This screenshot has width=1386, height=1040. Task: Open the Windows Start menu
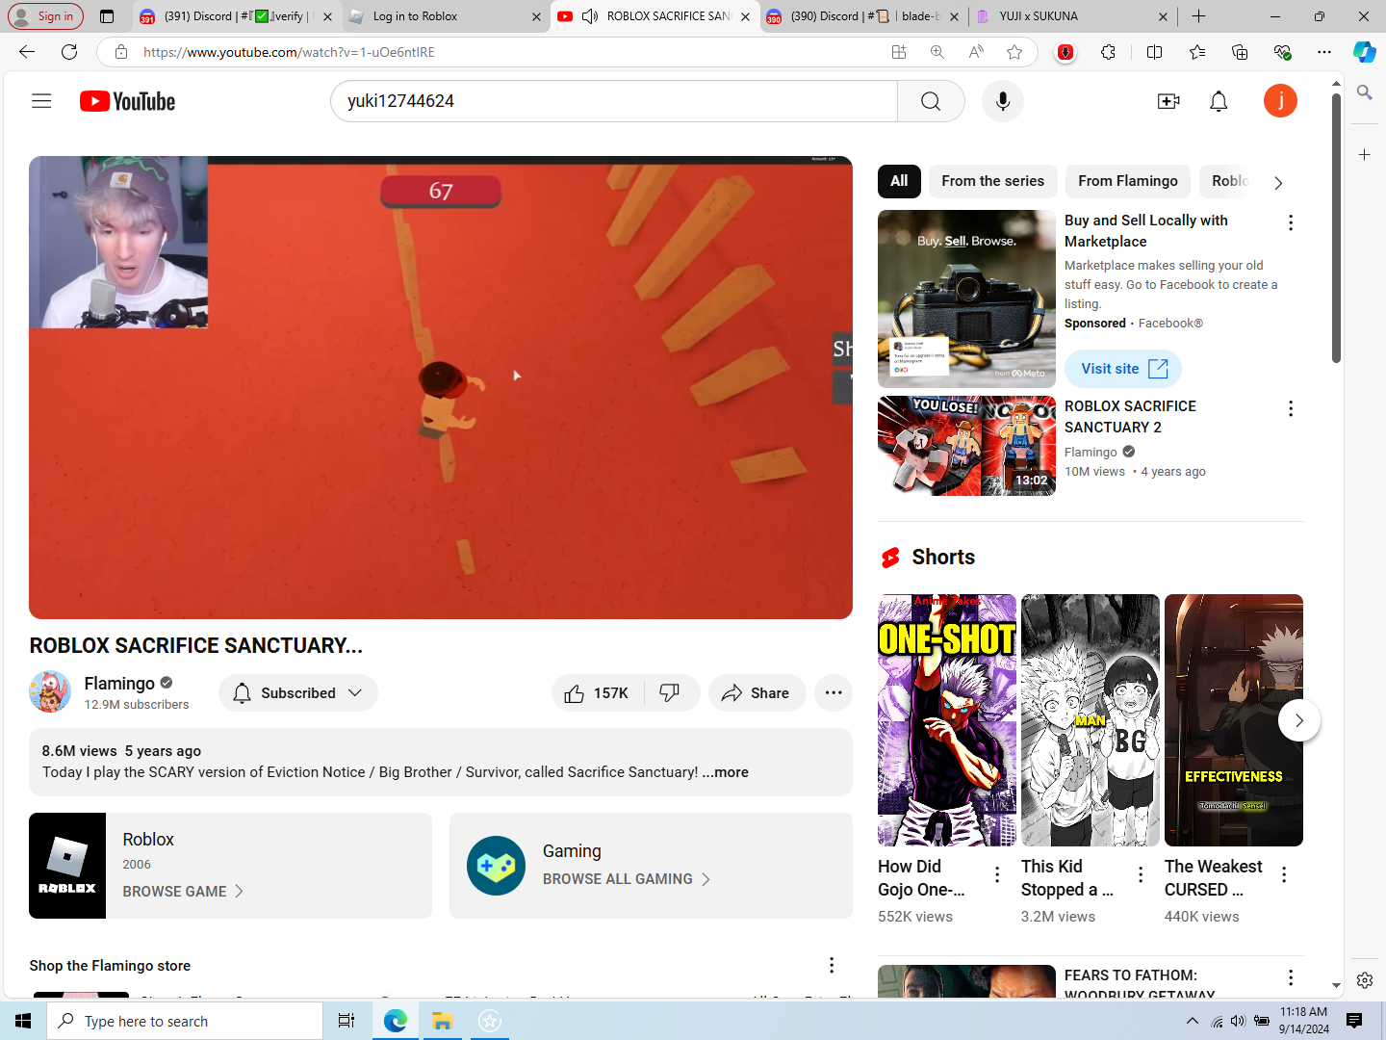23,1021
